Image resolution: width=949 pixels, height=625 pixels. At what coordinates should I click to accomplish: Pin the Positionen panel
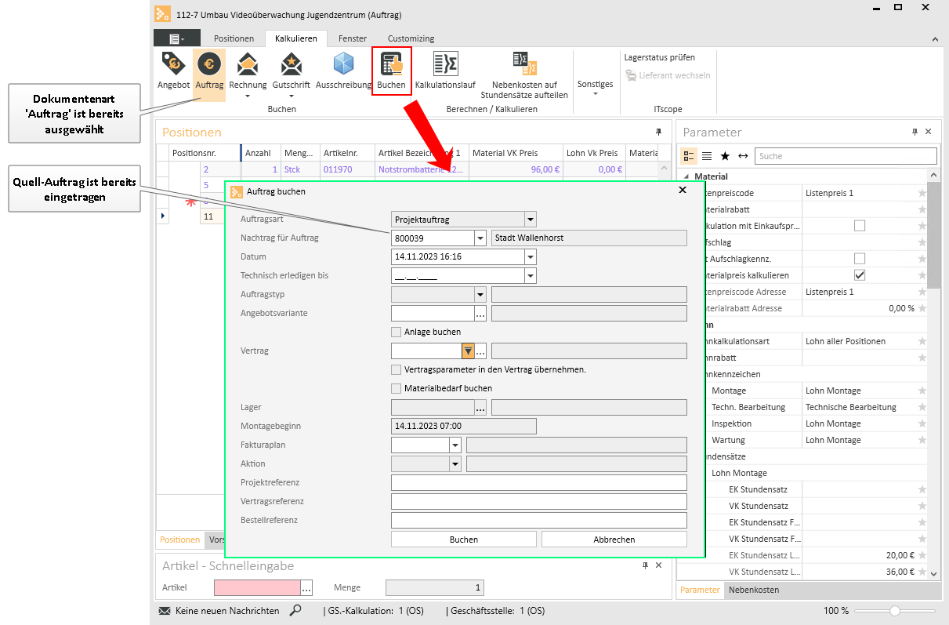pos(658,132)
